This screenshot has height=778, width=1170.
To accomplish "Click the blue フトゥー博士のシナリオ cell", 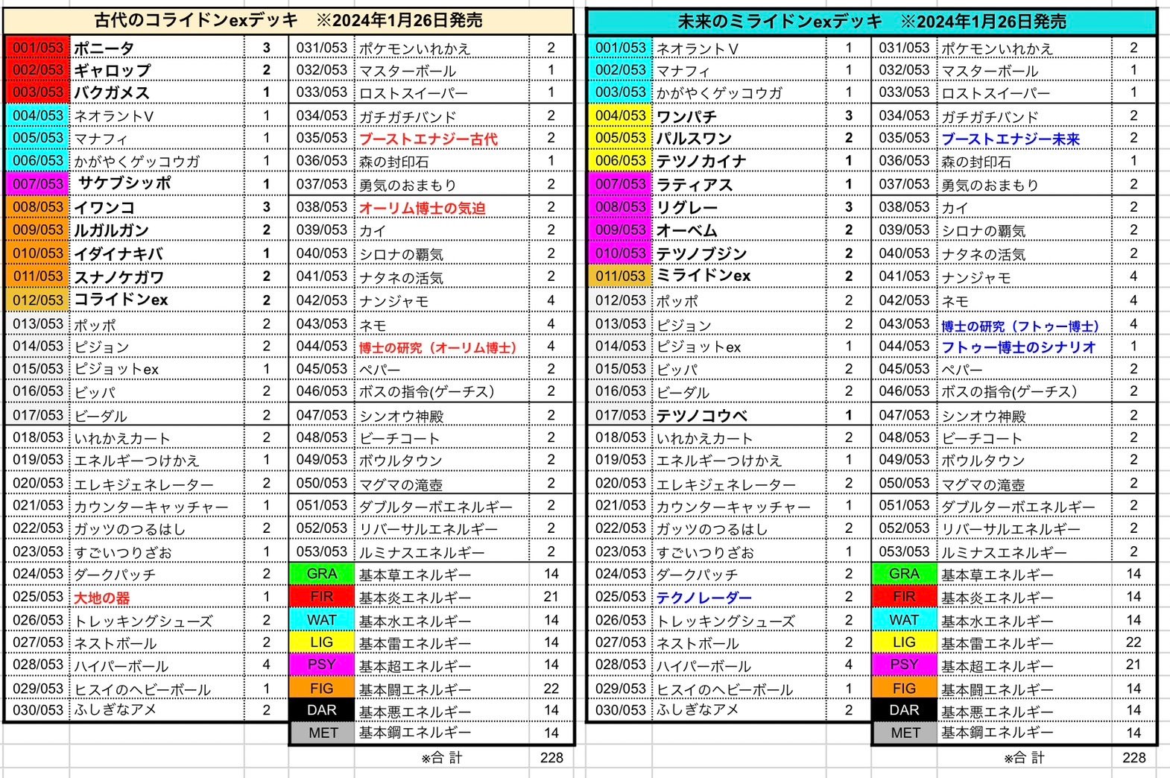I will 1024,347.
